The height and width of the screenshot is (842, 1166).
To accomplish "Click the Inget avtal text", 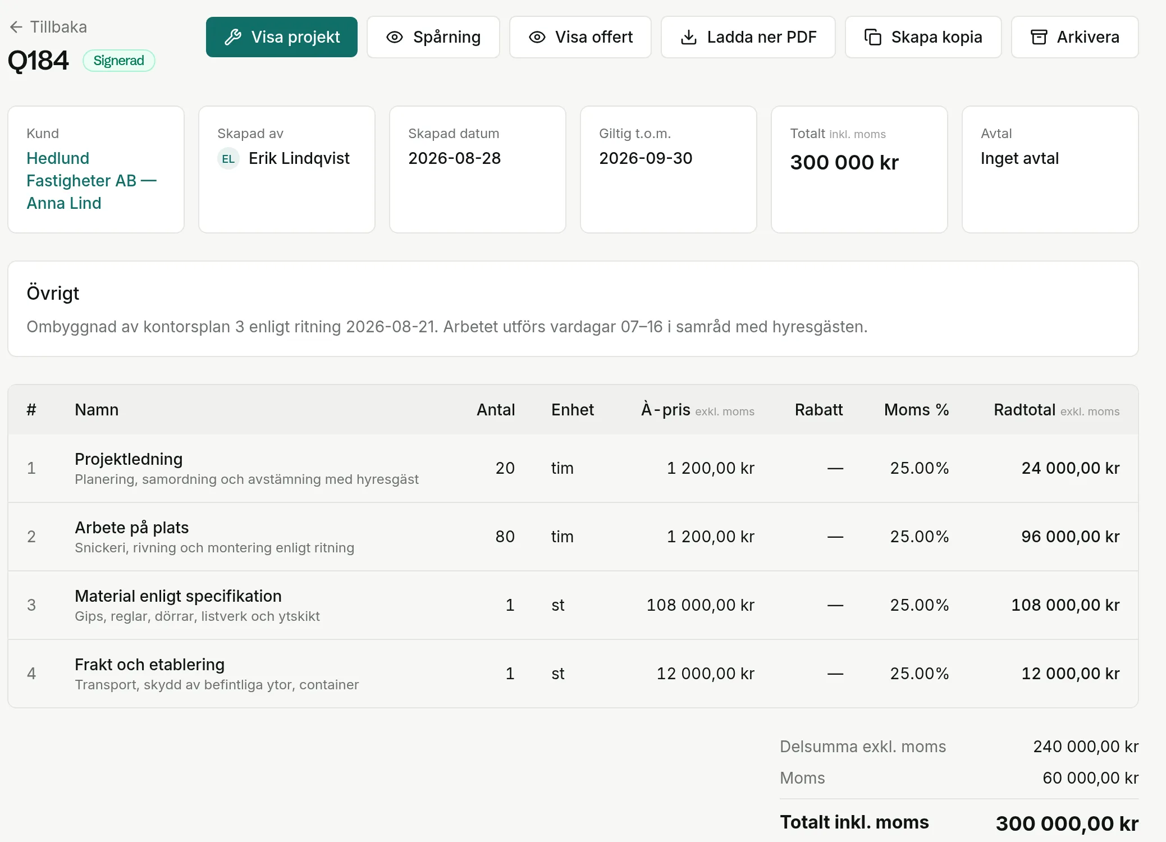I will (1019, 158).
